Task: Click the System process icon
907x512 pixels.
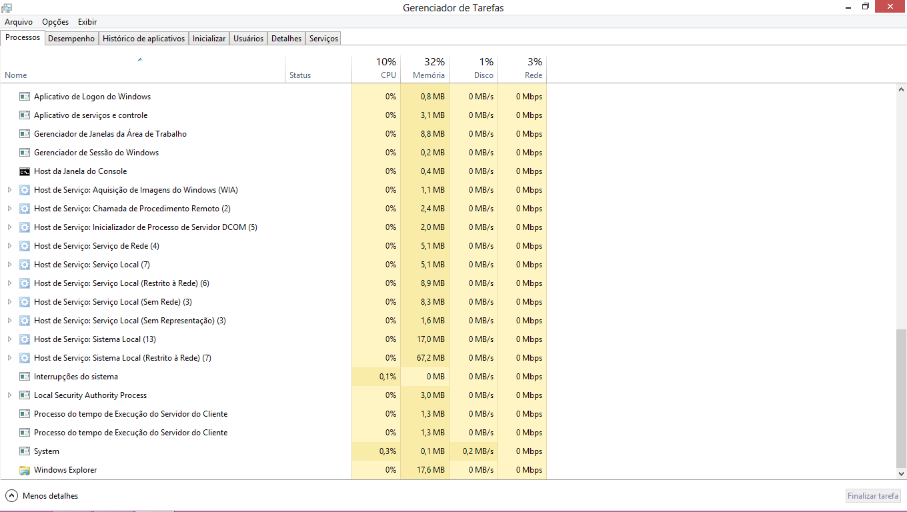Action: coord(25,451)
